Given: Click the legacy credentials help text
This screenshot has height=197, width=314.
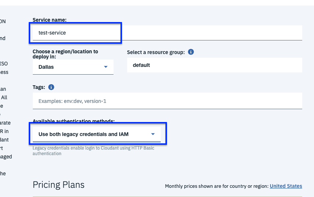Looking at the screenshot, I should click(93, 151).
